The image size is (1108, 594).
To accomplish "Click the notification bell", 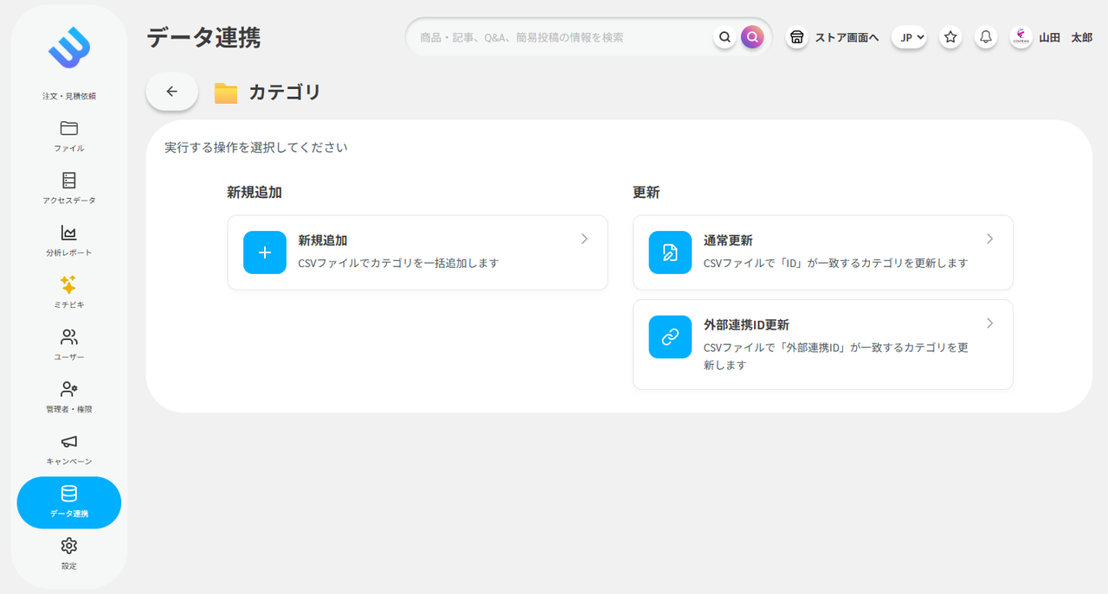I will [985, 37].
